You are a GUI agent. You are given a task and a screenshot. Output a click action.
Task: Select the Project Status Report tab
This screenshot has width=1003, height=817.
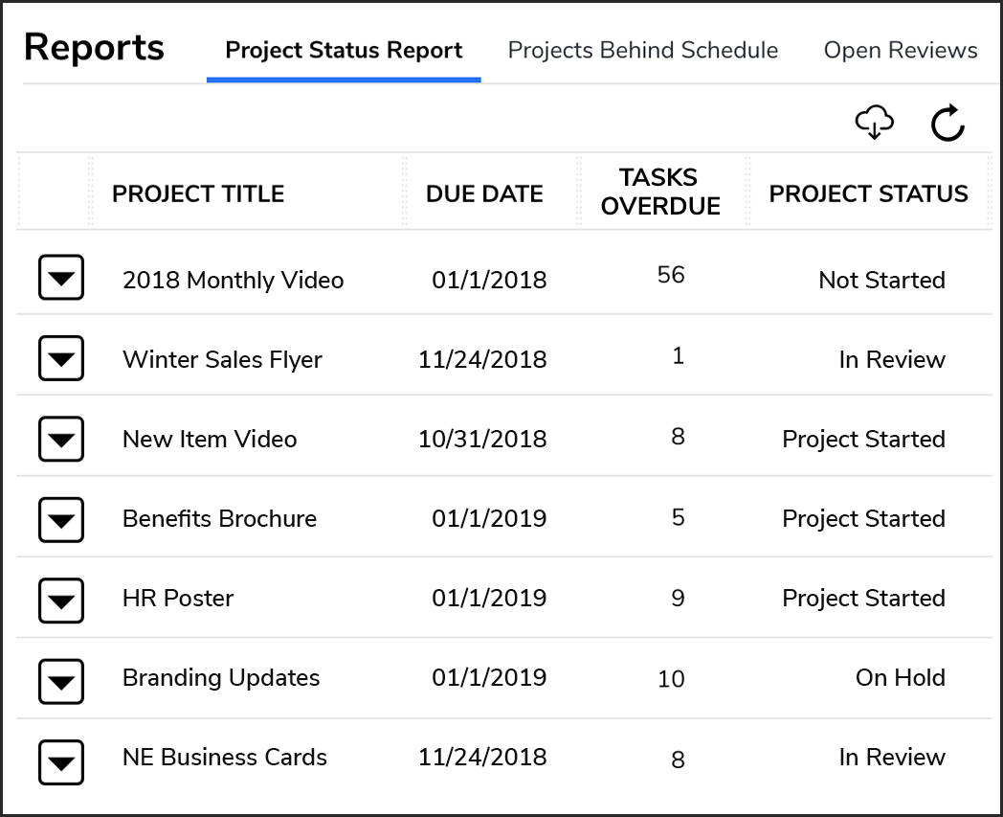(x=344, y=50)
